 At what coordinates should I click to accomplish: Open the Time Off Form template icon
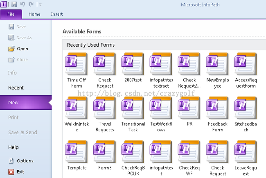(77, 64)
